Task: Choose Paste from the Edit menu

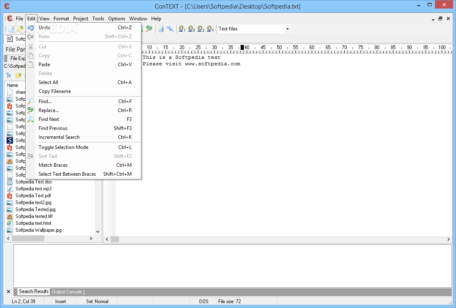Action: click(83, 65)
